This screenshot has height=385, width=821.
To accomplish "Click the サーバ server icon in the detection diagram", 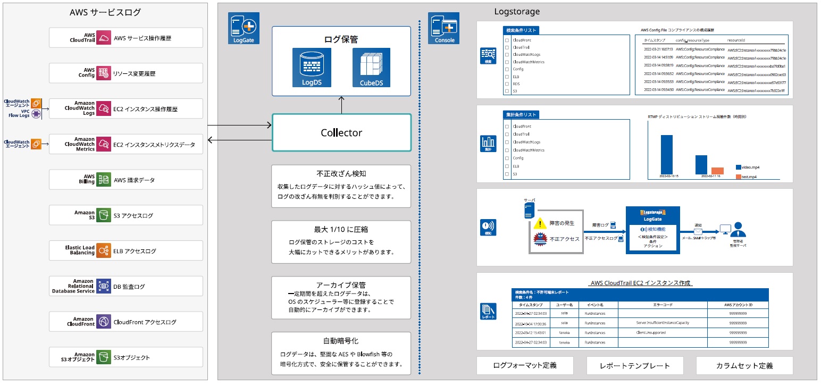I will point(530,211).
